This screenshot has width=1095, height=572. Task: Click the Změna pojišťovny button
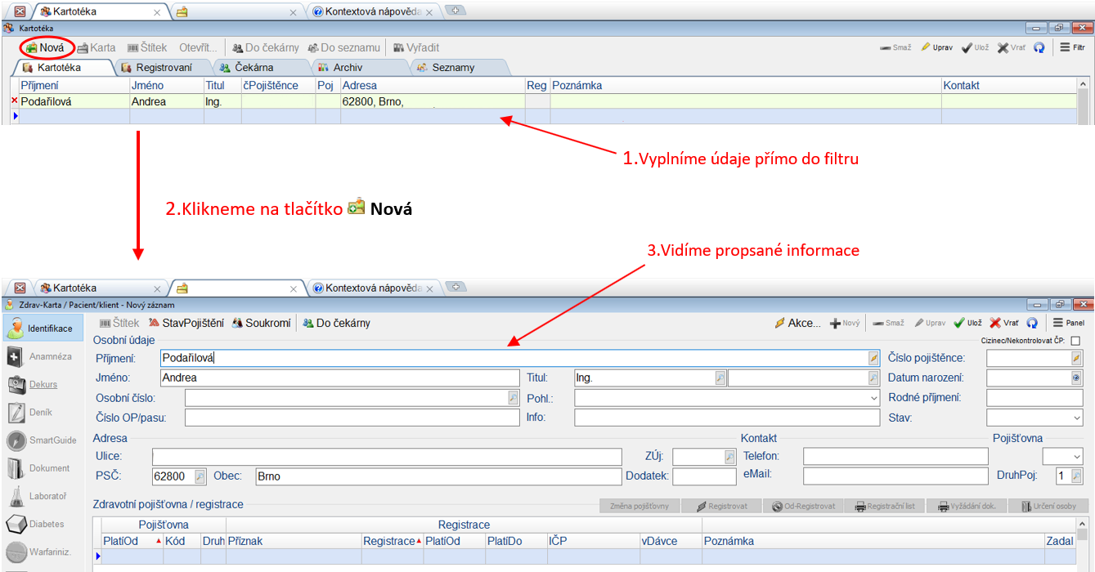639,506
